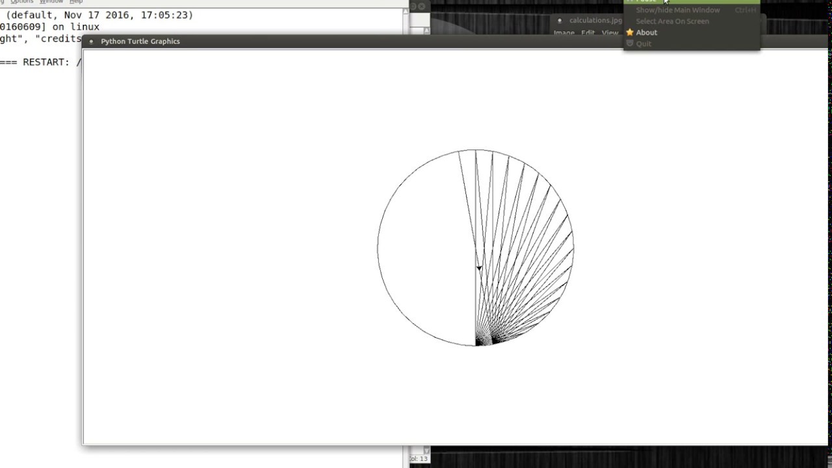Open the View menu in image viewer
The width and height of the screenshot is (832, 468).
coord(610,33)
